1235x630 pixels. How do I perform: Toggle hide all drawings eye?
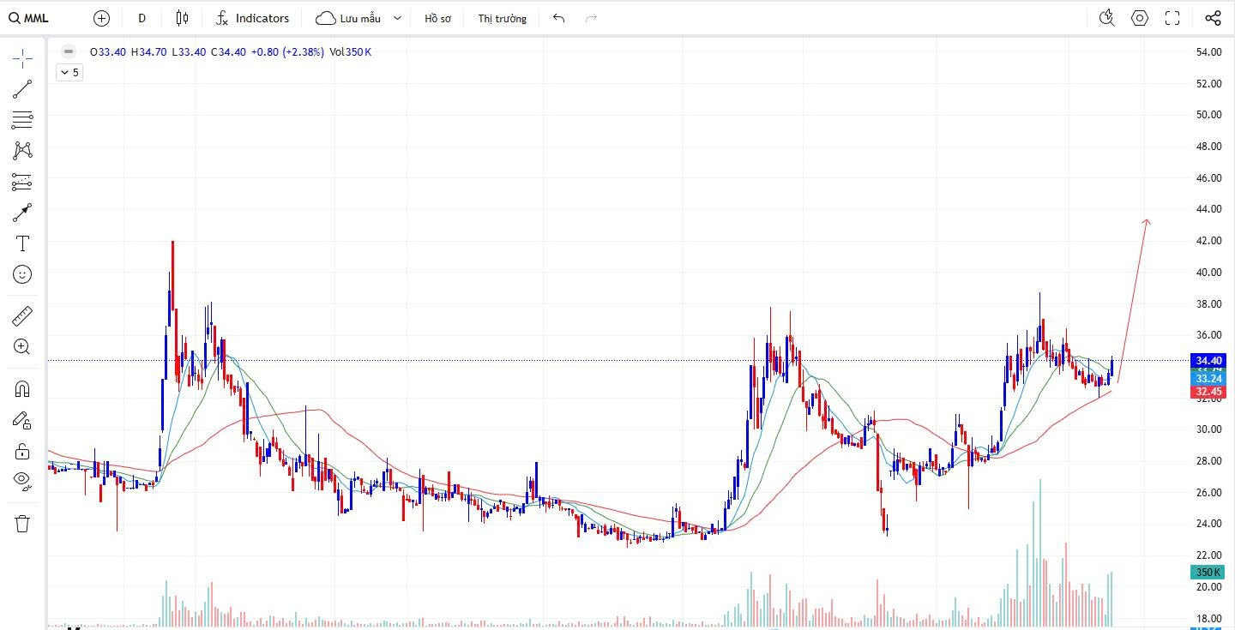pos(22,481)
